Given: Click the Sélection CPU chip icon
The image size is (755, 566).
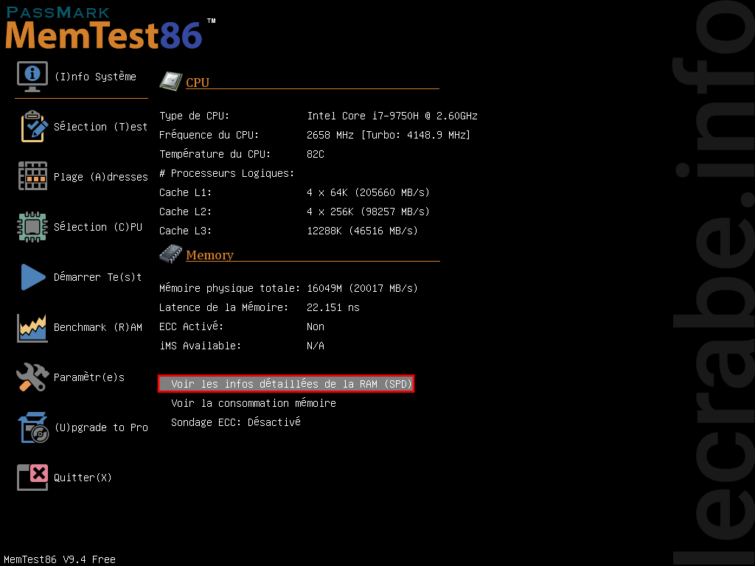Looking at the screenshot, I should tap(32, 227).
